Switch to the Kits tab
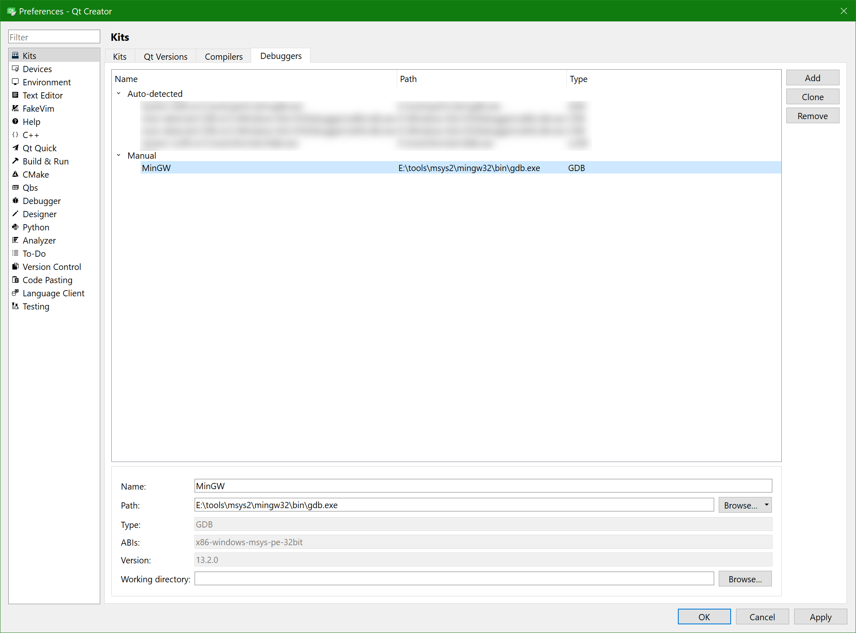Viewport: 856px width, 633px height. [x=120, y=56]
